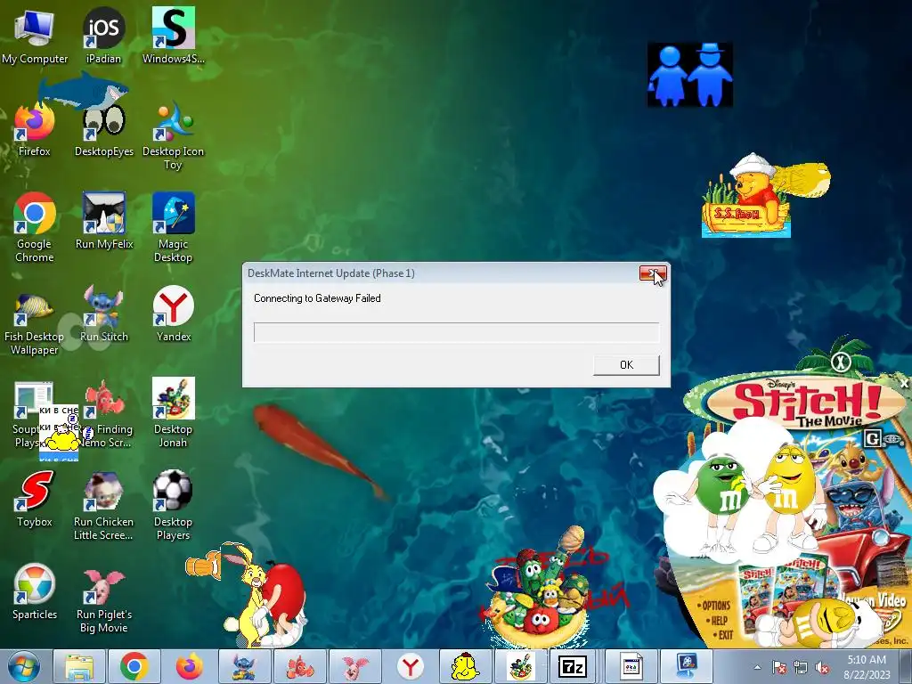Open 7-Zip from the taskbar
Image resolution: width=912 pixels, height=684 pixels.
573,666
